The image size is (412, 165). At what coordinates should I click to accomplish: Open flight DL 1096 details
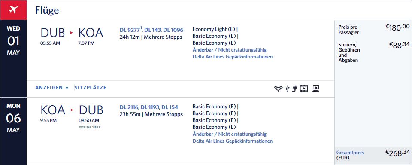pos(173,30)
